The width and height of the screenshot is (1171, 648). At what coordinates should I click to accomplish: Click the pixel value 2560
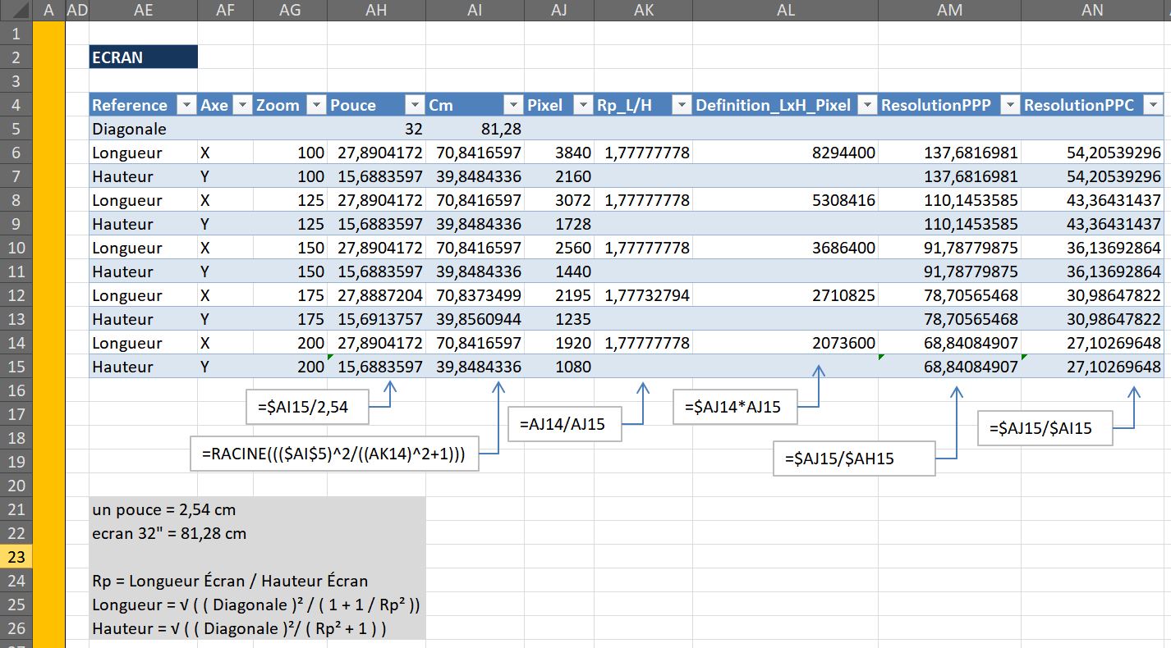(x=559, y=248)
